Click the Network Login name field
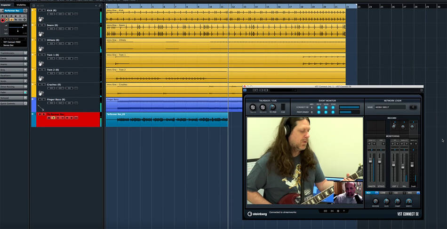 [390, 107]
